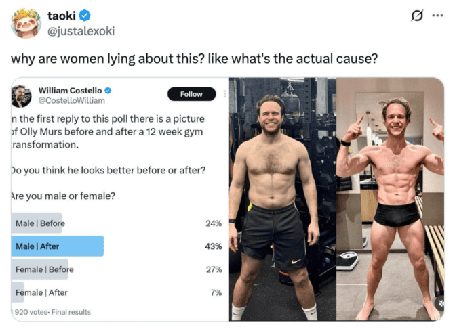Open the @CostelloWilliam handle link
This screenshot has height=329, width=455.
tap(72, 100)
